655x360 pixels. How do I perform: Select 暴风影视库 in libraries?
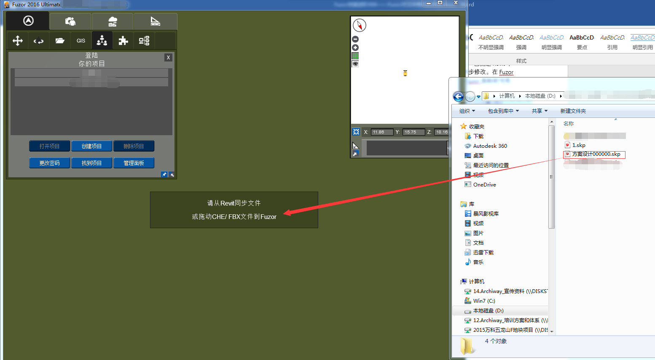(x=486, y=213)
